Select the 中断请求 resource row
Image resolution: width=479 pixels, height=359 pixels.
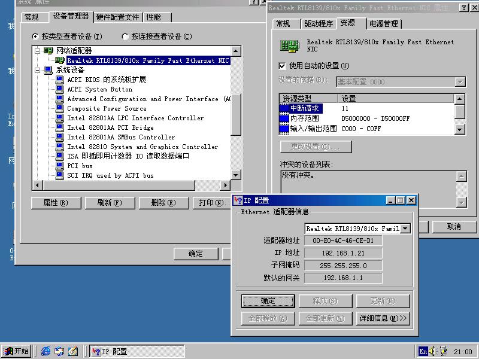point(305,108)
